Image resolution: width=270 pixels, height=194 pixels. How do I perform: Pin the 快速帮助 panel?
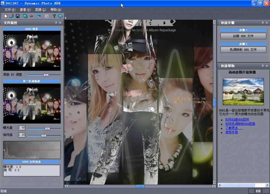point(263,66)
